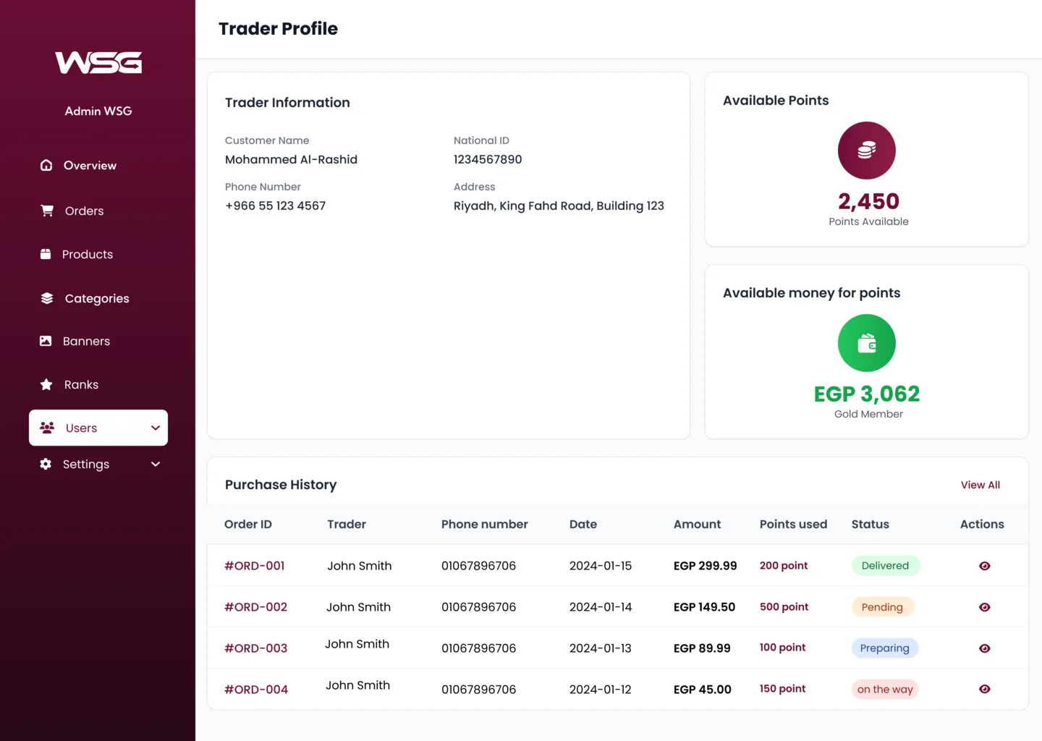Viewport: 1042px width, 741px height.
Task: Click the Products box icon
Action: [46, 254]
